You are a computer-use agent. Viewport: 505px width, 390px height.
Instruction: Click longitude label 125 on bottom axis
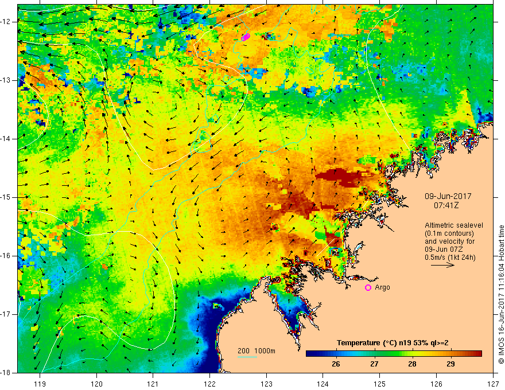tap(380, 384)
